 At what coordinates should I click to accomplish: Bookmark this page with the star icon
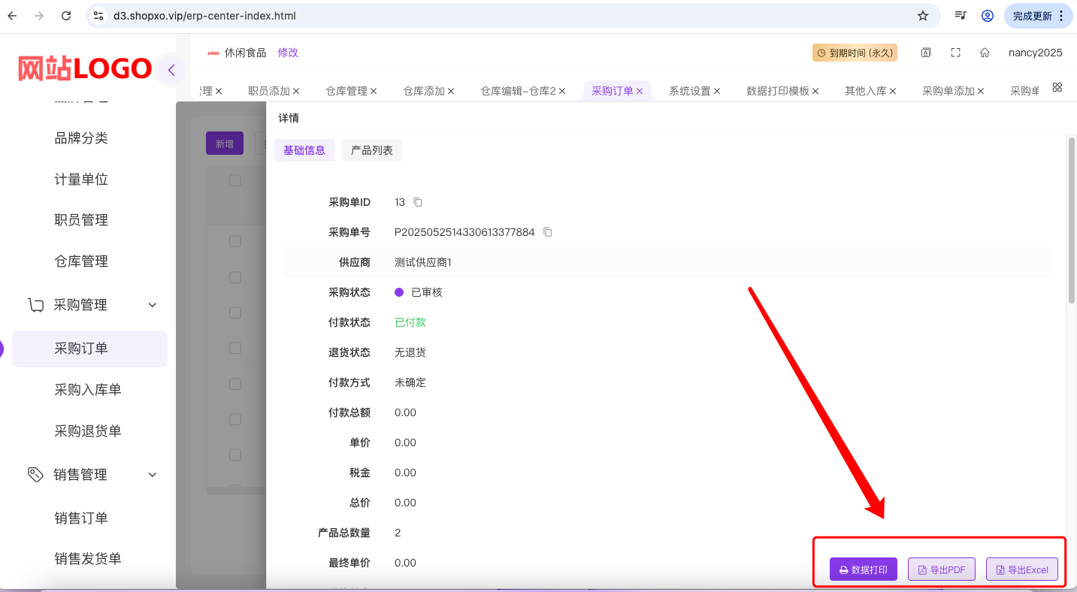[x=923, y=16]
